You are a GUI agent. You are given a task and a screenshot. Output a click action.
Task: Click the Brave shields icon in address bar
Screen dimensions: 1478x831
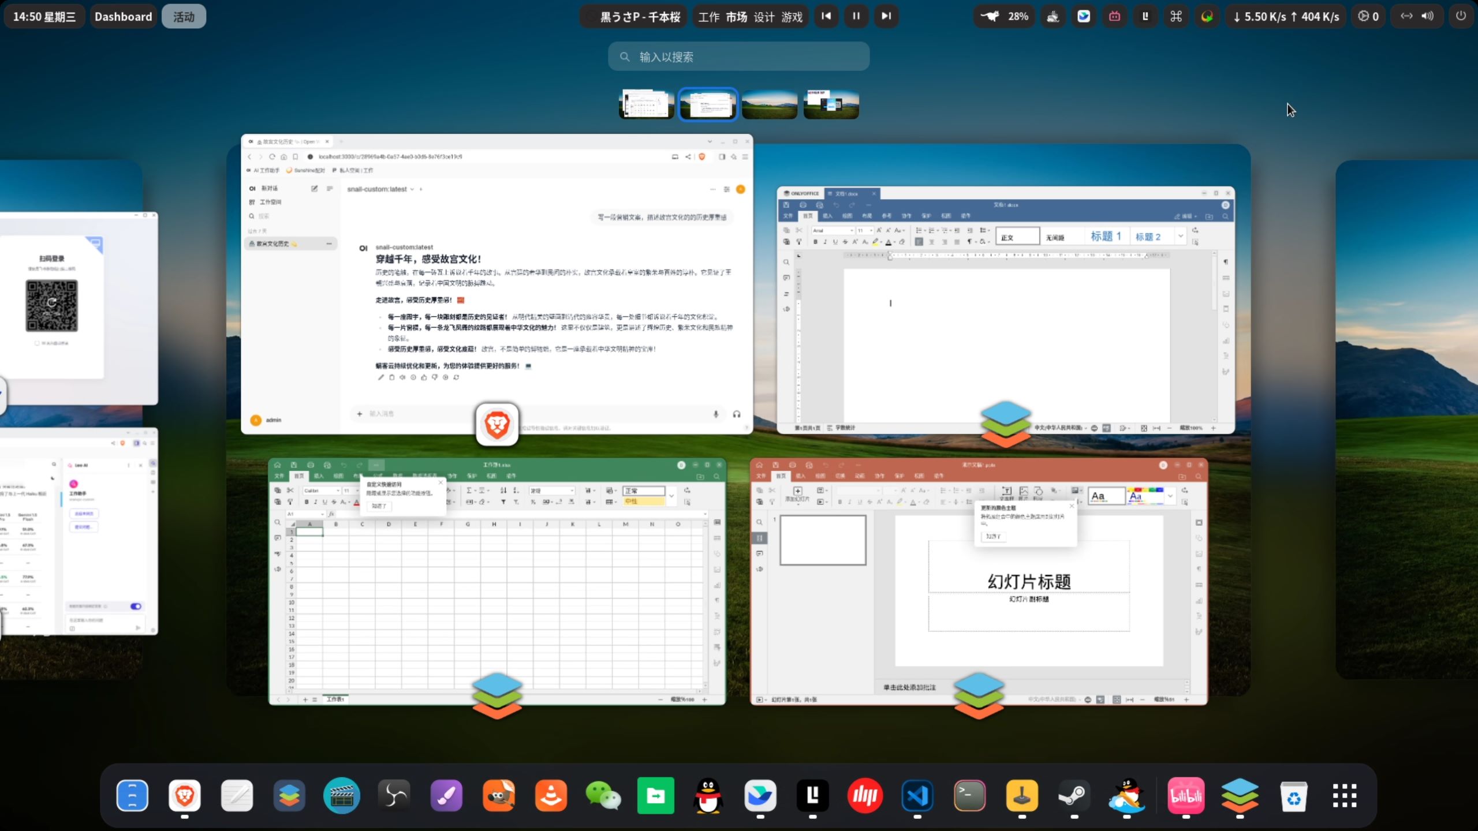pos(702,156)
